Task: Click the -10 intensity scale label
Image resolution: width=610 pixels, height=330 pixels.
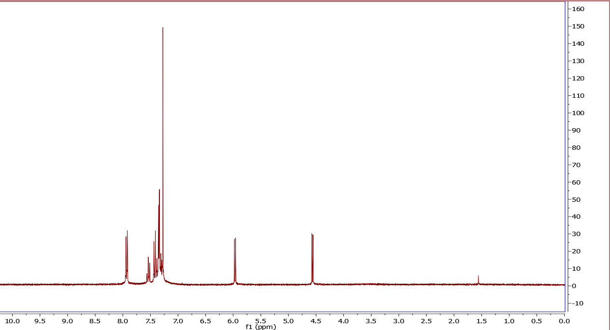Action: [578, 303]
